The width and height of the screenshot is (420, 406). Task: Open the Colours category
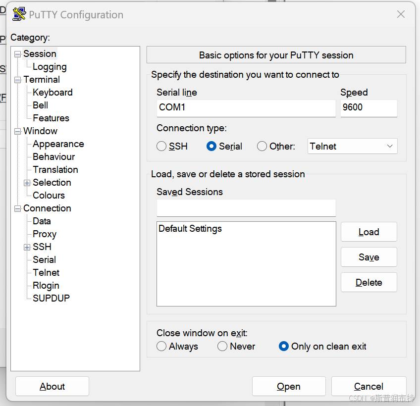tap(49, 195)
